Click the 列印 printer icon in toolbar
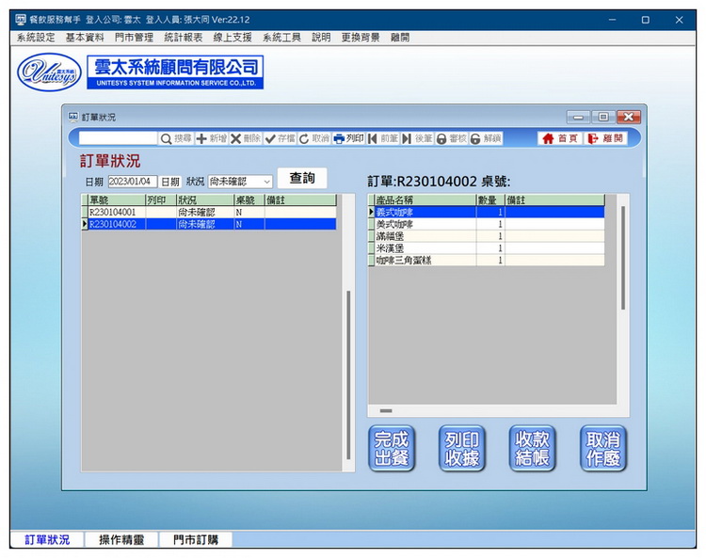The width and height of the screenshot is (706, 558). coord(340,138)
